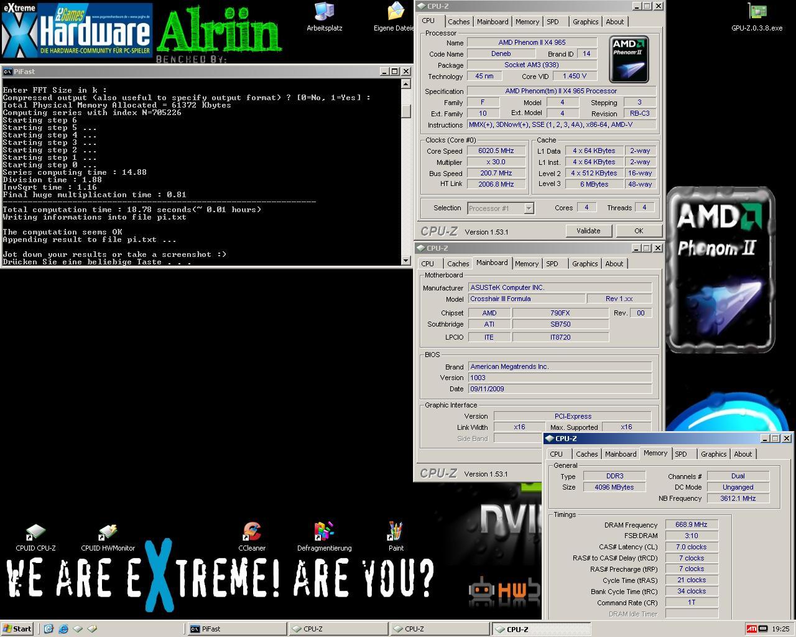The height and width of the screenshot is (637, 796).
Task: Click the Bus Speed value 200.7 MHz
Action: 496,174
